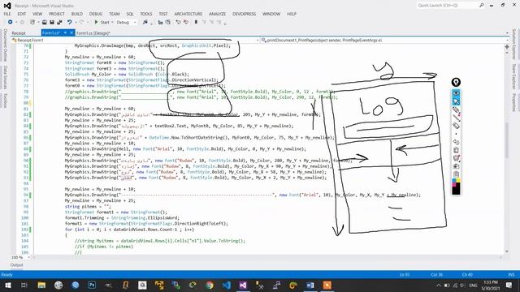
Task: Open Visual Studio Code from the taskbar
Action: (226, 285)
